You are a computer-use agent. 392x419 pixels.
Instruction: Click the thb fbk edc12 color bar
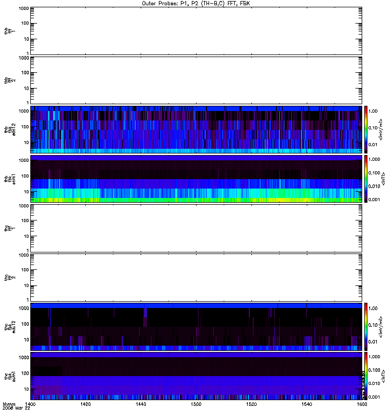[366, 129]
